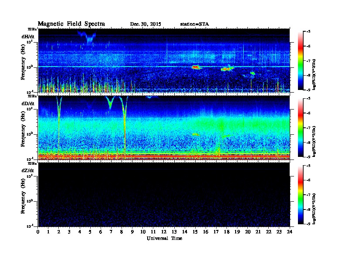Click hour "9" on the Universal Time axis
Screen dimensions: 345x266
[x=132, y=232]
